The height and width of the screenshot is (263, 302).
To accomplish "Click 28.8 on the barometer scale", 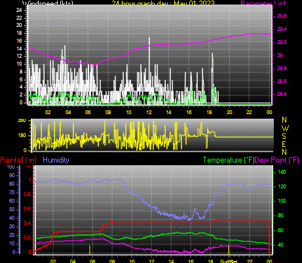I will click(282, 68).
